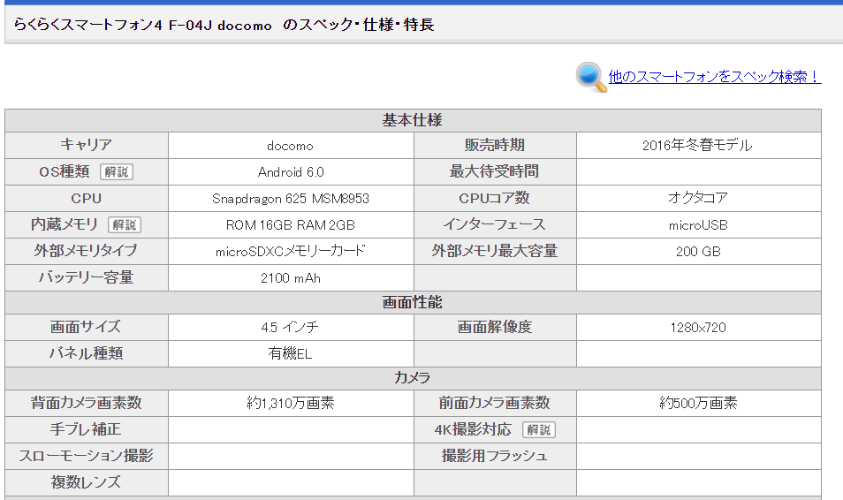
Task: Select the Snapdragon 625 MSM8953 value
Action: point(291,199)
